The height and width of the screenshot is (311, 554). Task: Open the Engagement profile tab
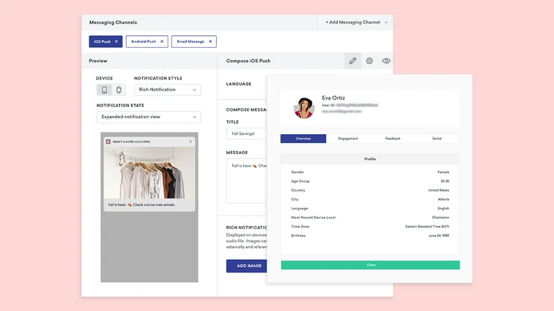348,139
